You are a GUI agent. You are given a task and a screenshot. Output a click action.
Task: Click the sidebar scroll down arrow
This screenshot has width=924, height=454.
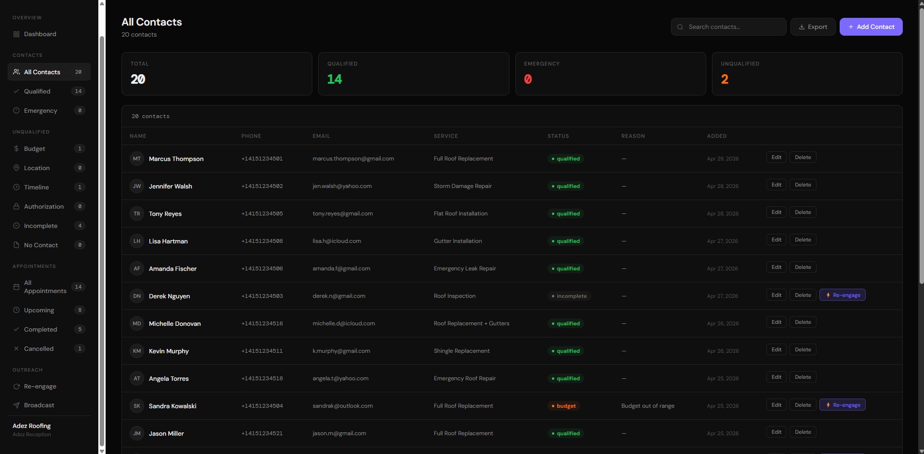[x=102, y=451]
